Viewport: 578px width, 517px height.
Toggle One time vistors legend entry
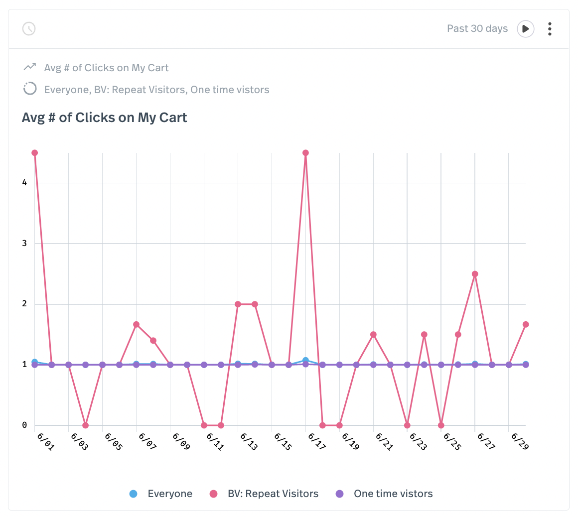[393, 494]
